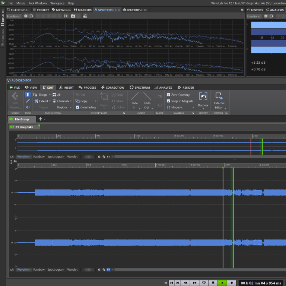This screenshot has width=286, height=286.
Task: Click the Fade In icon
Action: [x=134, y=97]
